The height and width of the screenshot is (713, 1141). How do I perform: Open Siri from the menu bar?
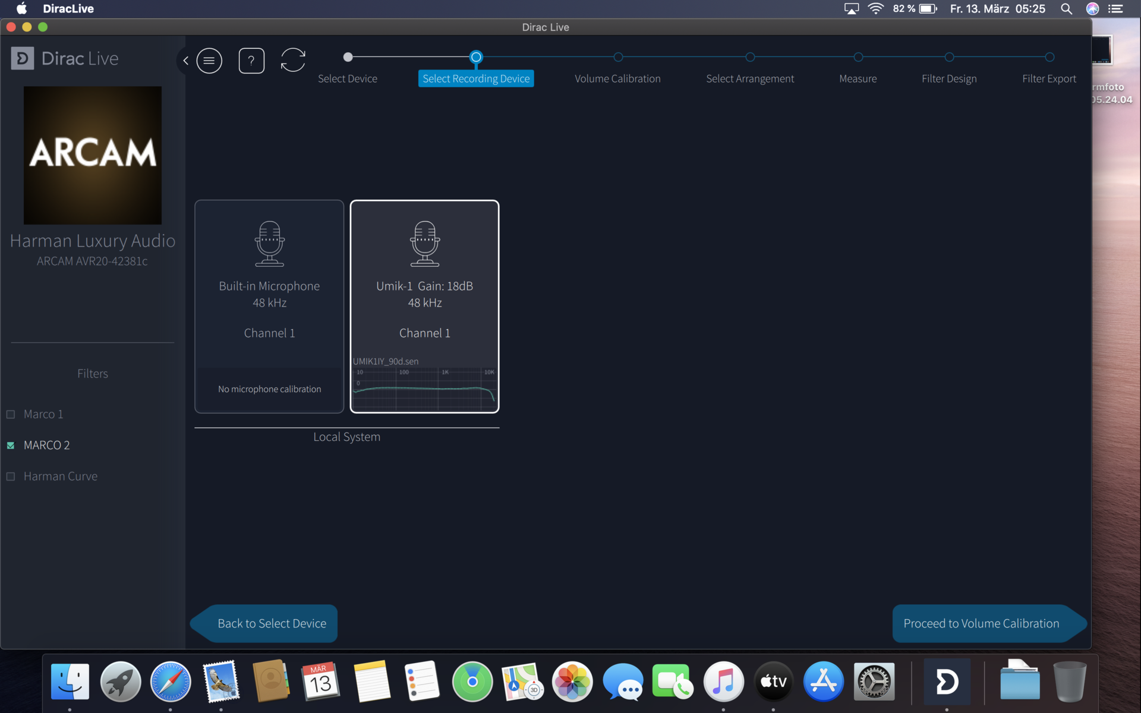[1092, 8]
